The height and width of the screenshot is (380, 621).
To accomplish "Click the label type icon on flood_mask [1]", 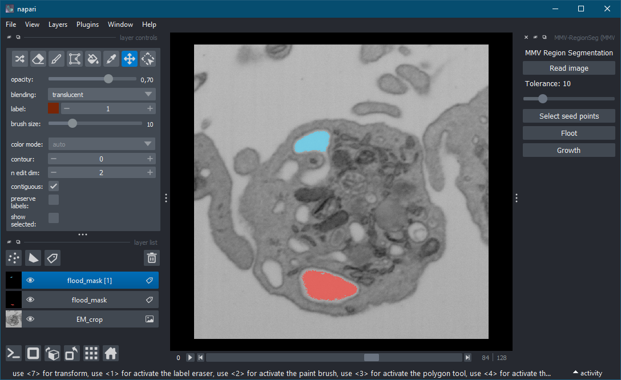I will [150, 280].
